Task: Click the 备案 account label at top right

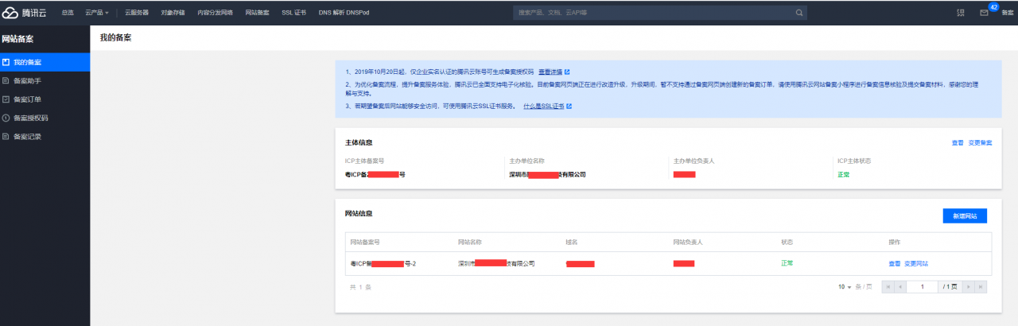Action: click(x=1007, y=13)
